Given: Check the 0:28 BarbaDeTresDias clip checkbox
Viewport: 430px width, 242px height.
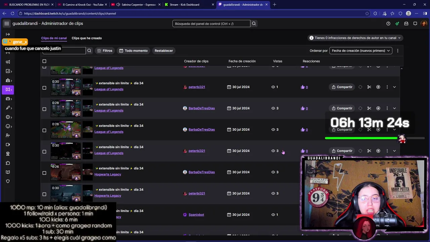Looking at the screenshot, I should click(x=44, y=109).
